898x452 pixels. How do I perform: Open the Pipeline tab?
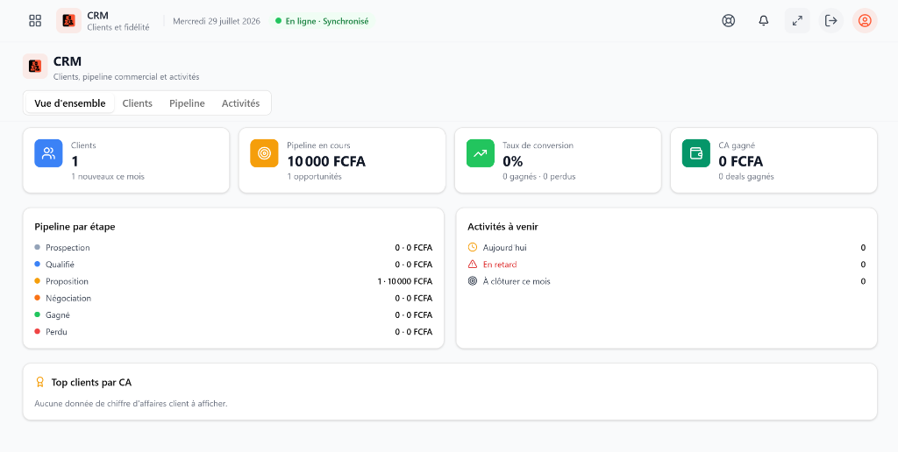tap(188, 103)
